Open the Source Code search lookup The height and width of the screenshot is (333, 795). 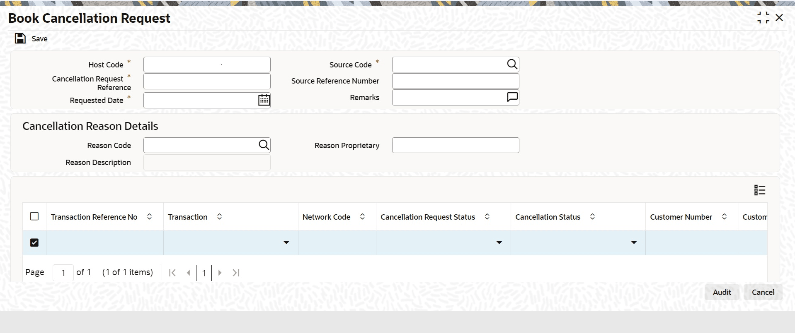click(512, 64)
